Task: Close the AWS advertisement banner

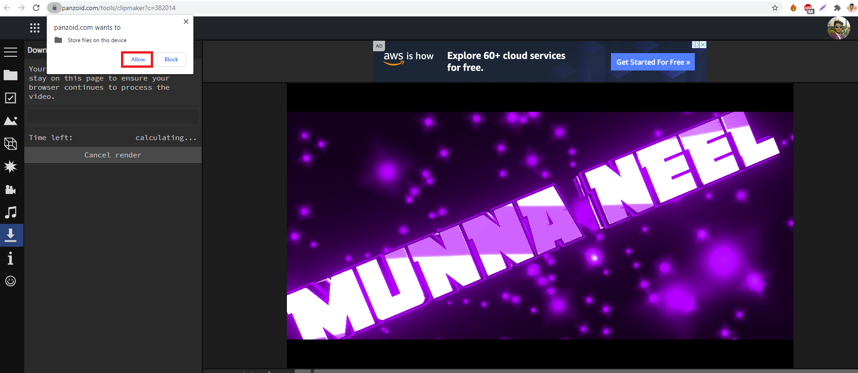Action: tap(703, 45)
